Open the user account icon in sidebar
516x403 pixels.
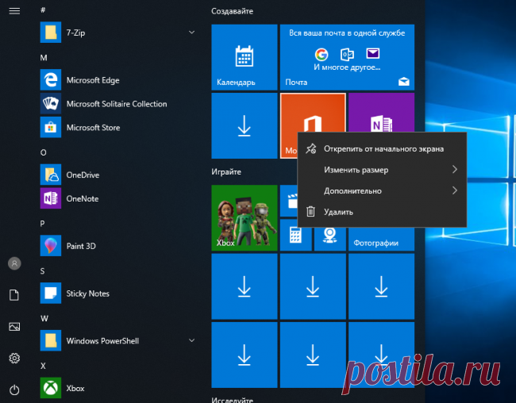[x=14, y=263]
